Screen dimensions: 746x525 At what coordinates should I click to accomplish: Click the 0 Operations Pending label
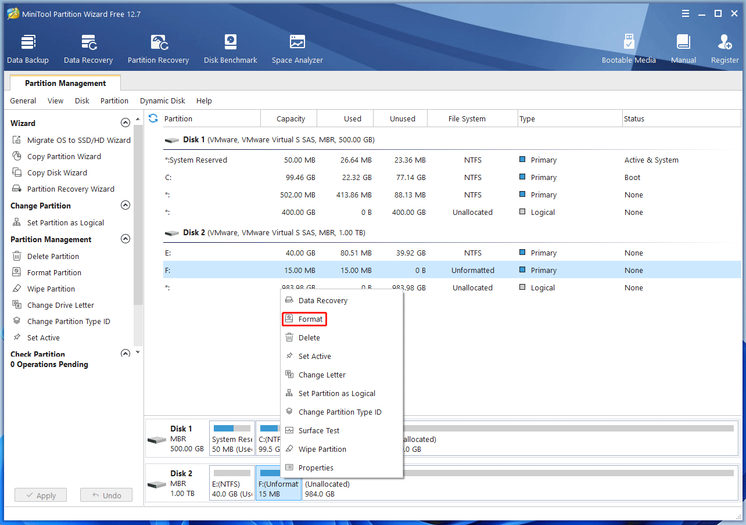pyautogui.click(x=49, y=364)
